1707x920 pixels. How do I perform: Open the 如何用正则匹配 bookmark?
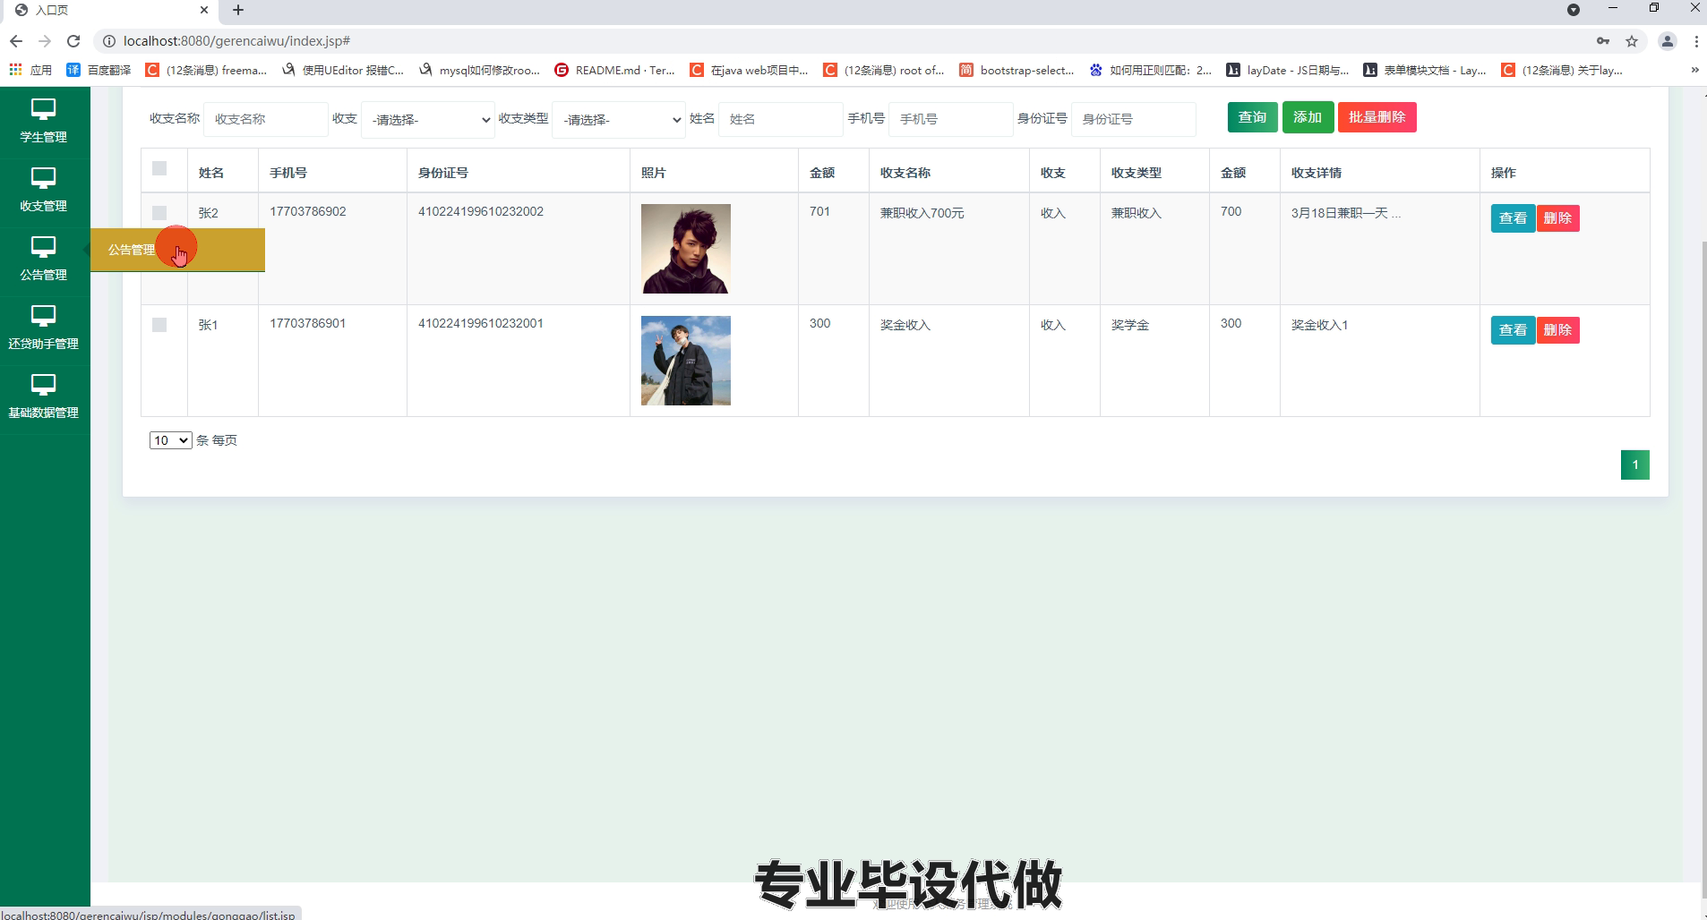click(x=1150, y=70)
